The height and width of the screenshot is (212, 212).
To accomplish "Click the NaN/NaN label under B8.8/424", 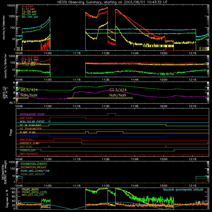I will (29, 95).
